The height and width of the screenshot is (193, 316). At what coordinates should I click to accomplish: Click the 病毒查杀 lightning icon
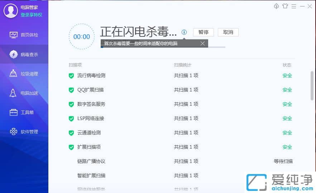(14, 54)
